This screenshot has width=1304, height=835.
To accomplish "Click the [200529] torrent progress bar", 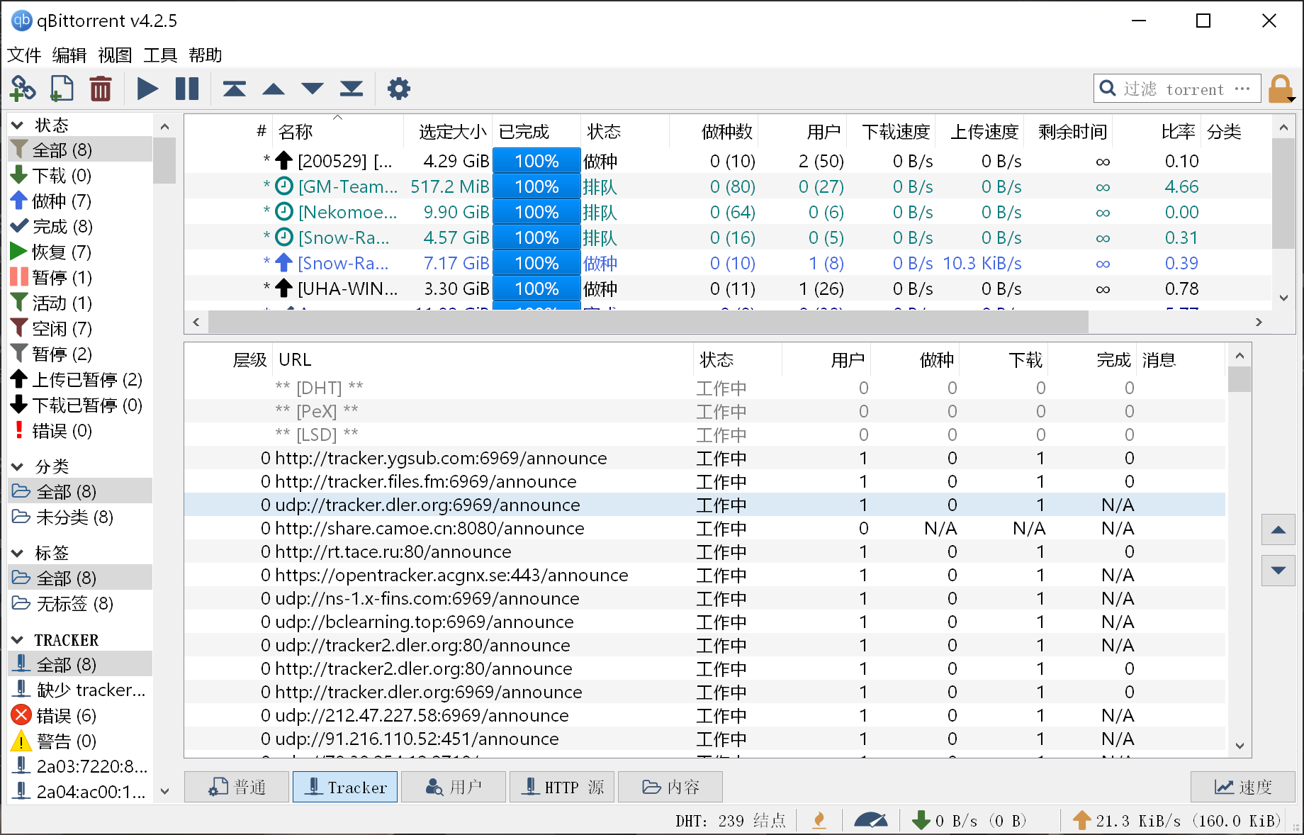I will click(x=536, y=162).
